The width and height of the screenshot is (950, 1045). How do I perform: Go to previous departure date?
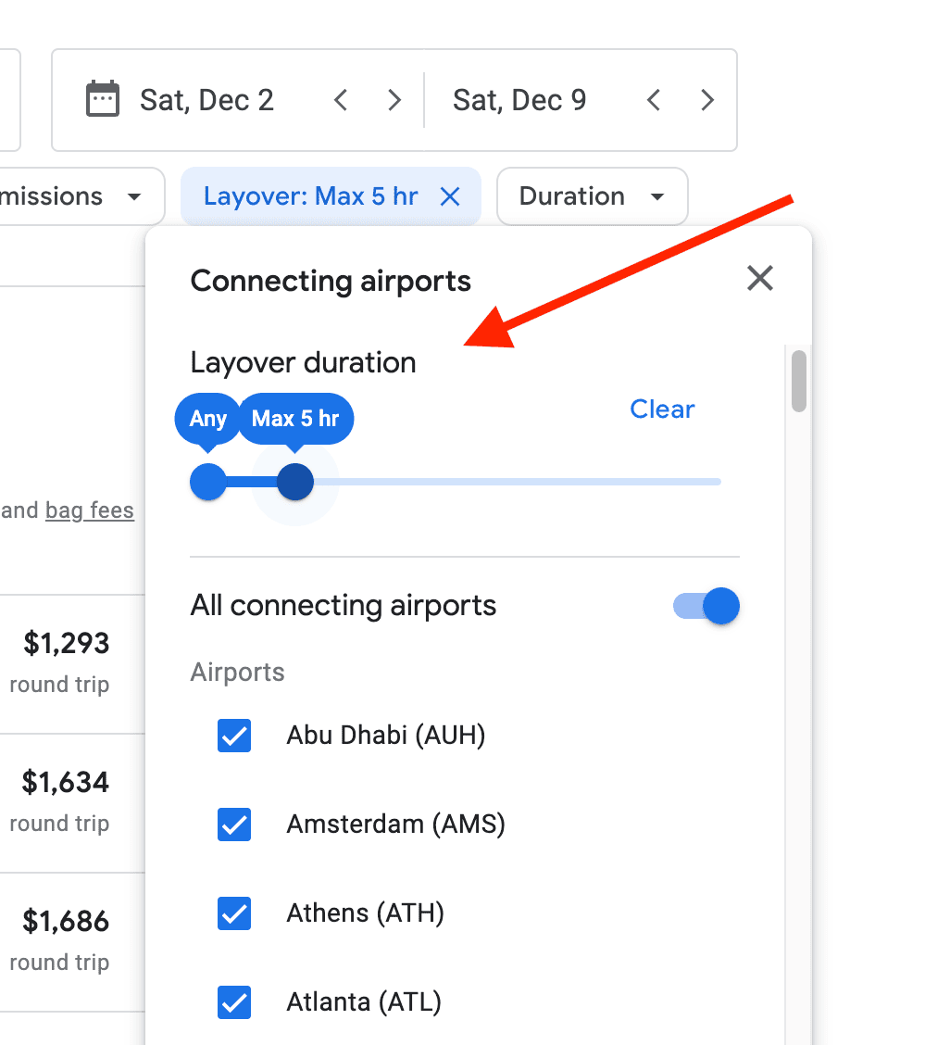[341, 100]
